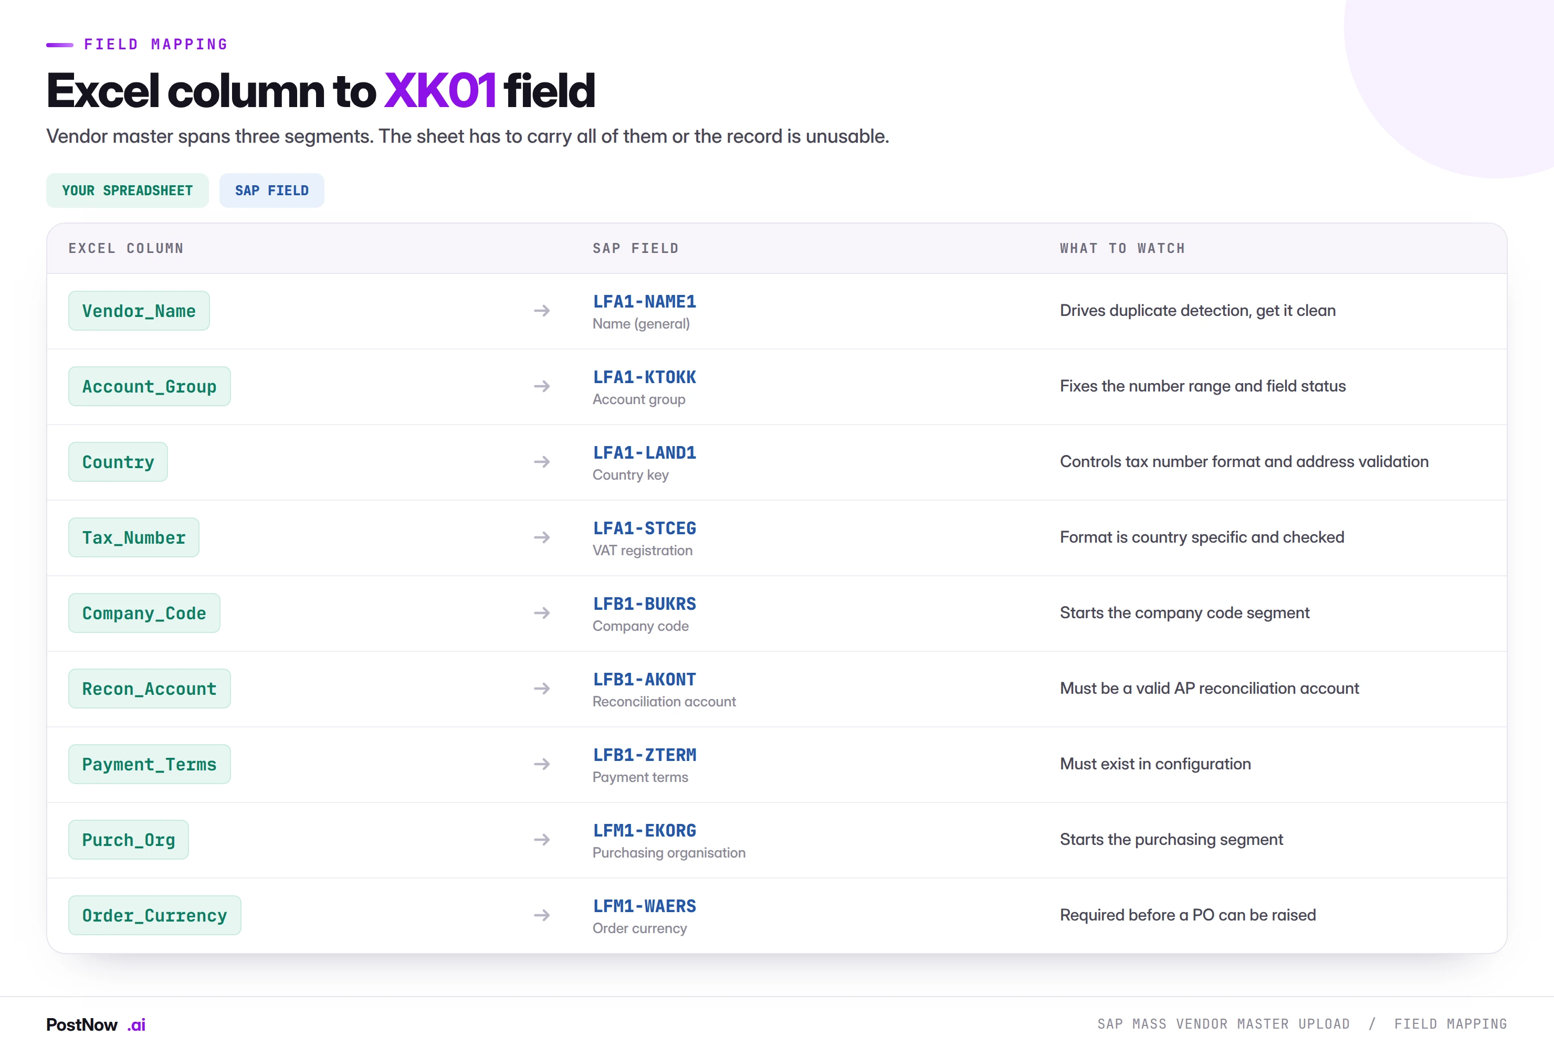Click the LFB1-BUKRS field code
The height and width of the screenshot is (1058, 1554).
[645, 604]
